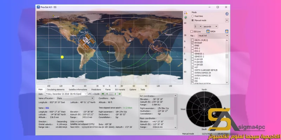Click the ERS-2 list entry
The width and height of the screenshot is (281, 140).
point(197,51)
